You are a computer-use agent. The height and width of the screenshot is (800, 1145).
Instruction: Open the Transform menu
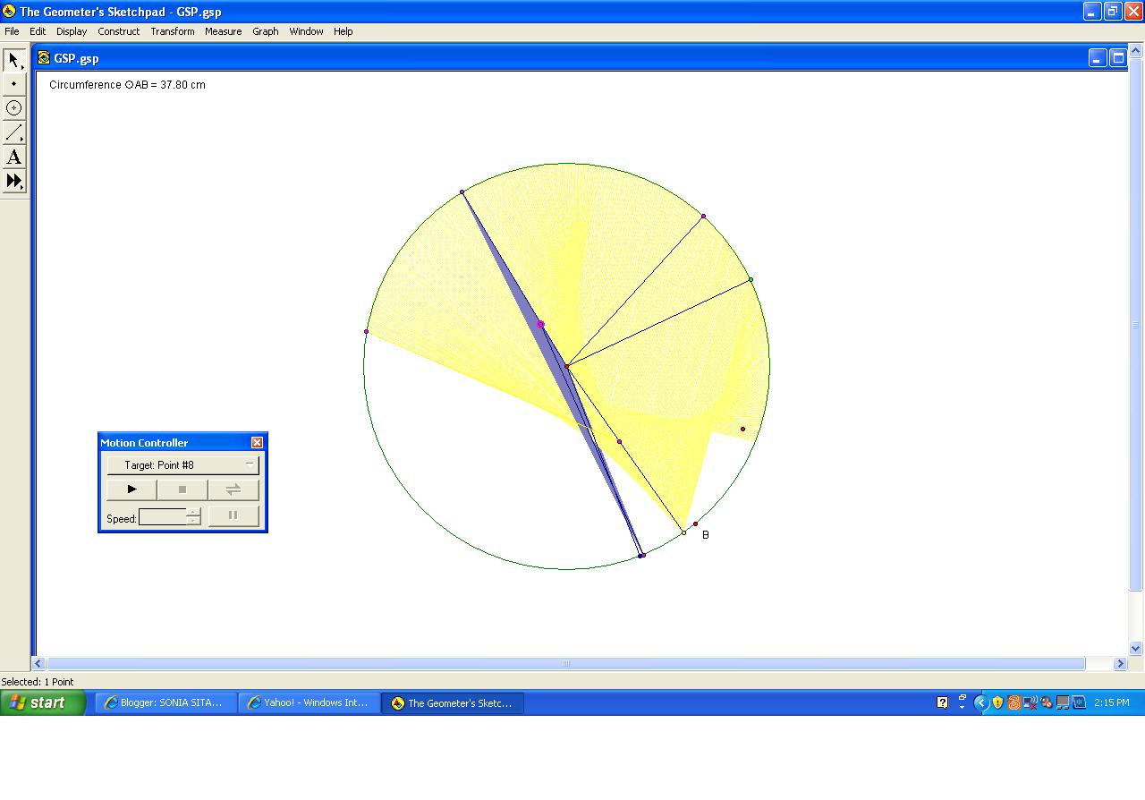coord(172,31)
